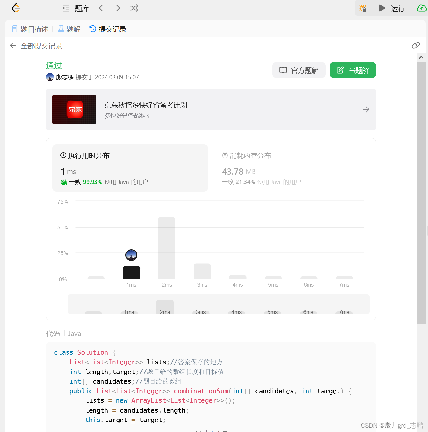Go to next problem arrow
This screenshot has width=428, height=432.
[x=118, y=8]
